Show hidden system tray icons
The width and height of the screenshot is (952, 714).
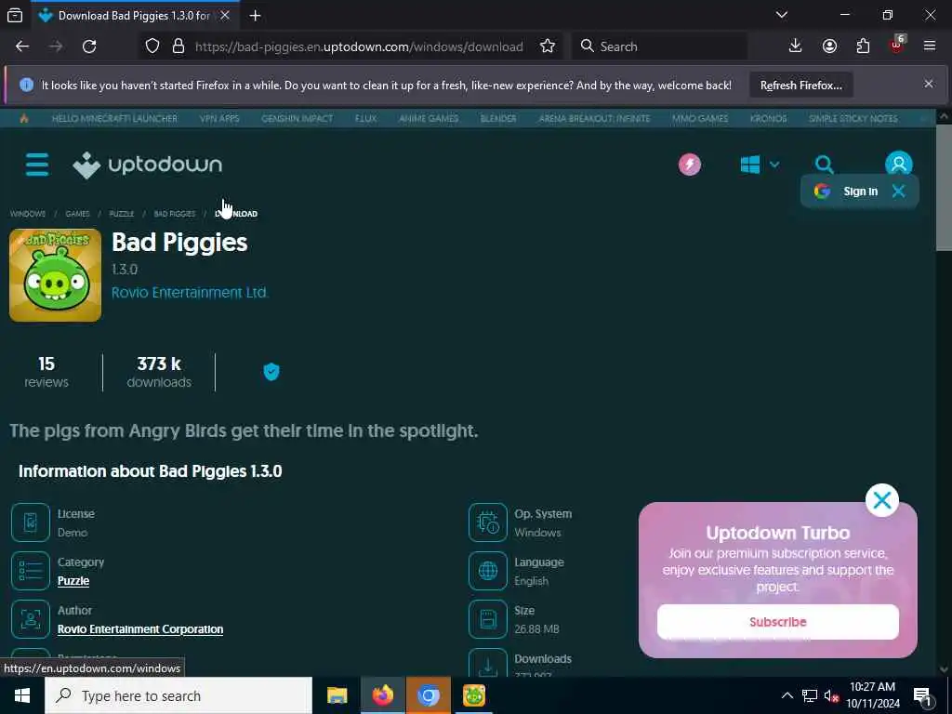pyautogui.click(x=787, y=695)
